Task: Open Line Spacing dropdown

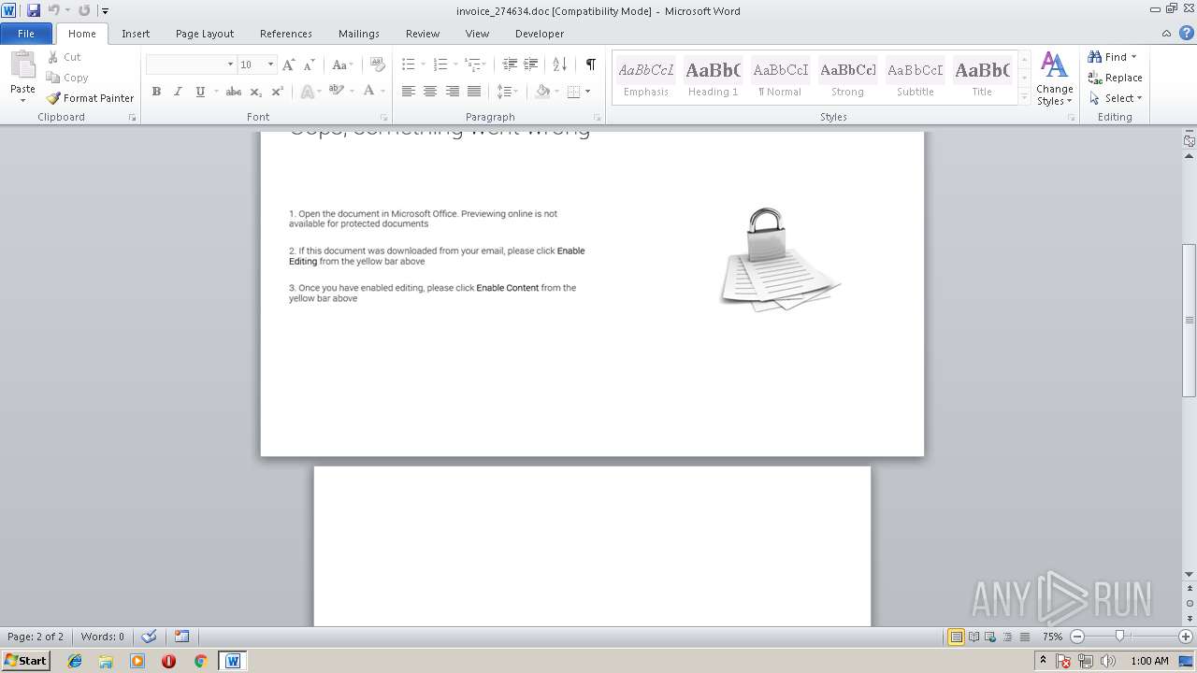Action: pos(507,92)
